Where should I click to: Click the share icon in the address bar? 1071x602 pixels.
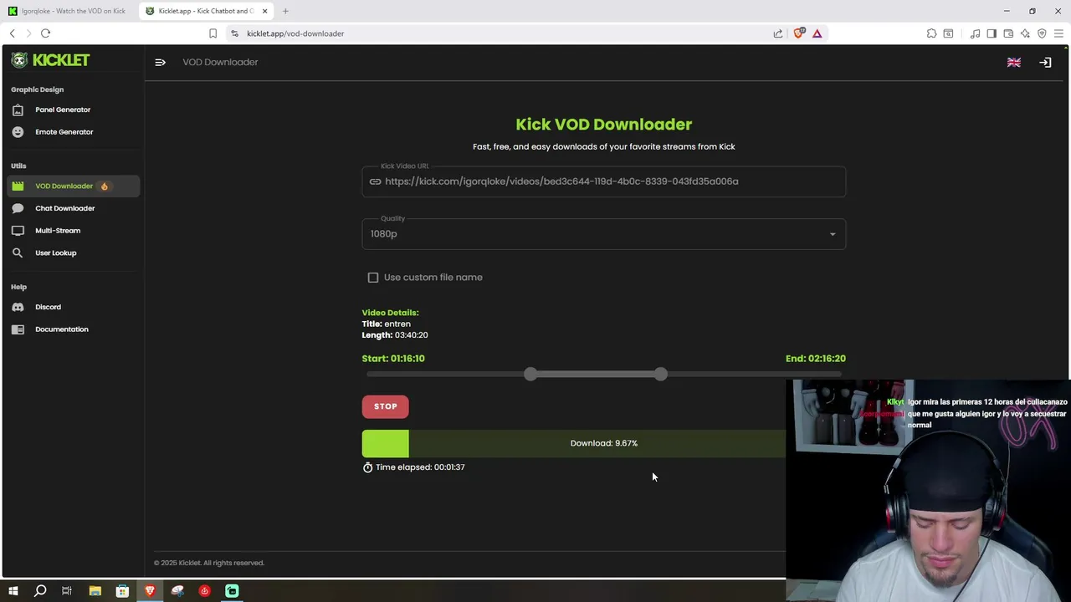click(778, 33)
